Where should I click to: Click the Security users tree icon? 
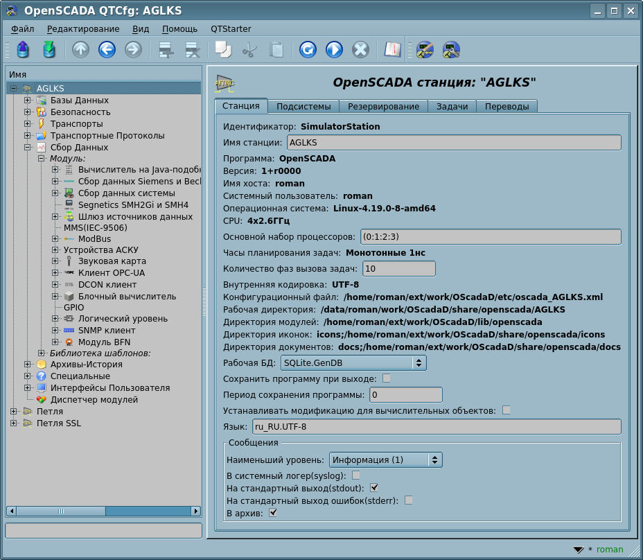41,112
